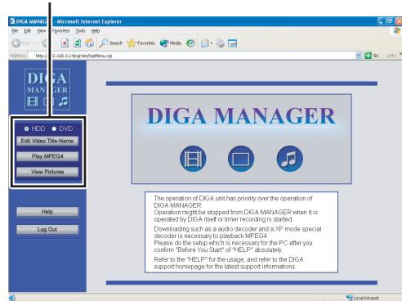402x301 pixels.
Task: Open the Favorites menu
Action: pos(60,31)
